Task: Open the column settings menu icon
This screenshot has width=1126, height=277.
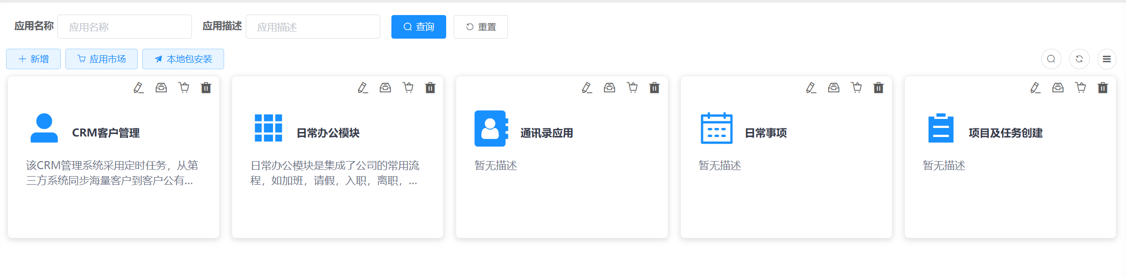Action: (x=1106, y=59)
